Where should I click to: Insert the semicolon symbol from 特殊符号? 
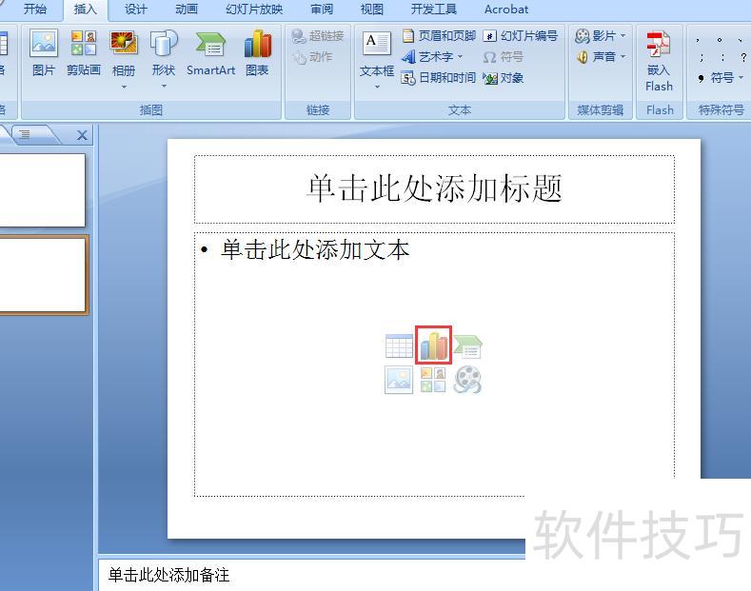(702, 57)
